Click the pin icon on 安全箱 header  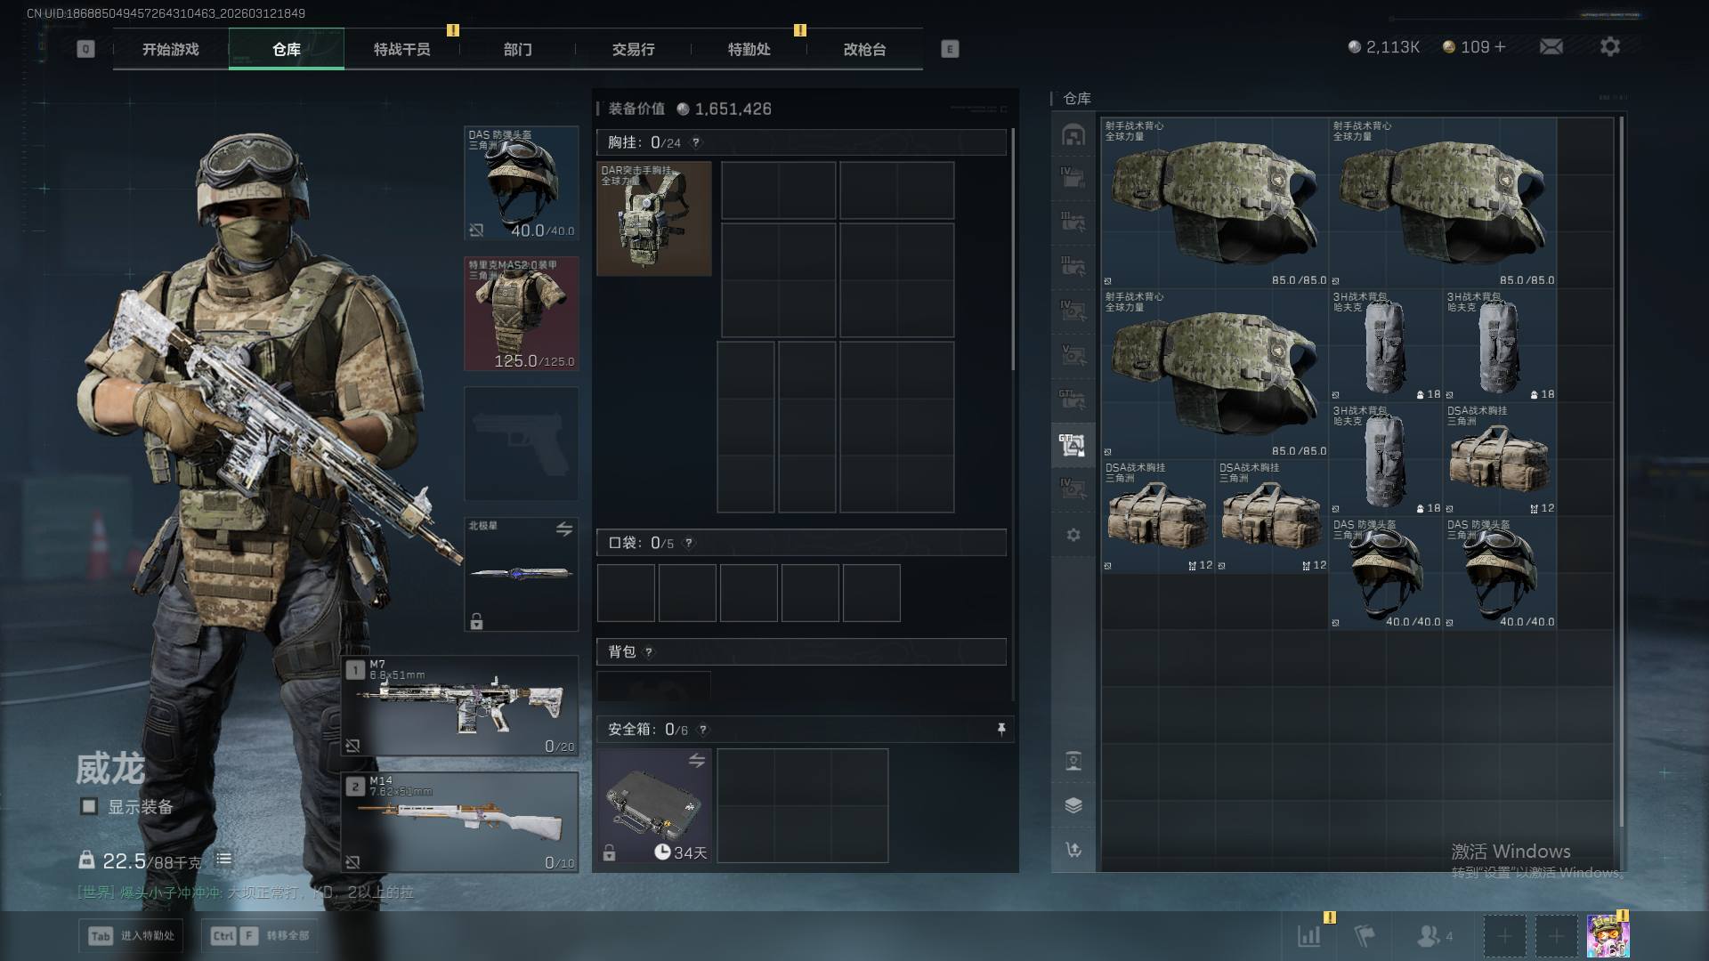tap(1000, 730)
